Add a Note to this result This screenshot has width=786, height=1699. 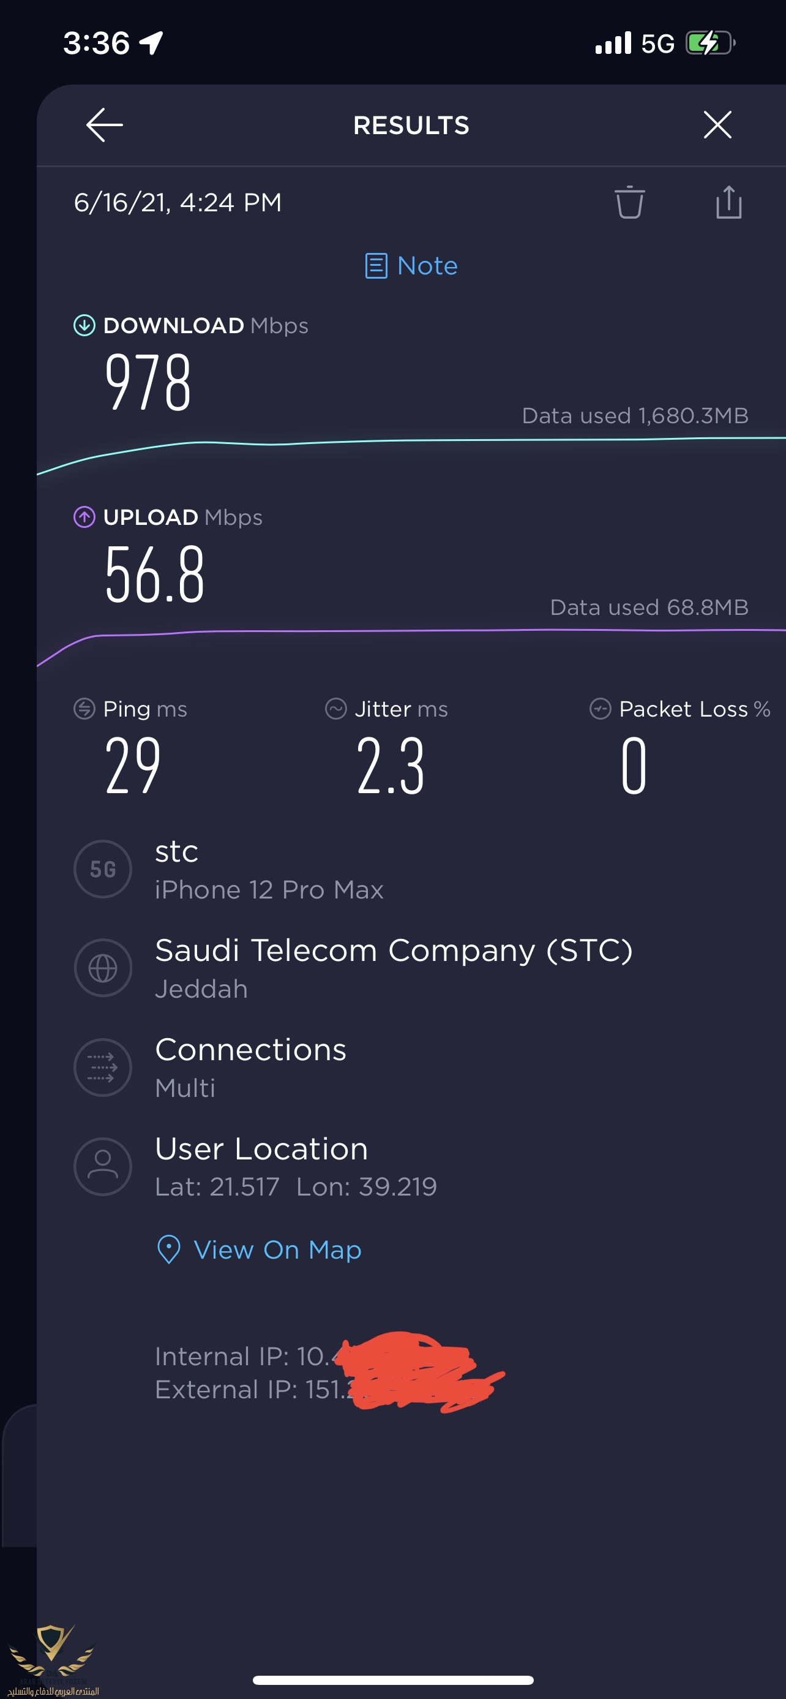pos(411,266)
